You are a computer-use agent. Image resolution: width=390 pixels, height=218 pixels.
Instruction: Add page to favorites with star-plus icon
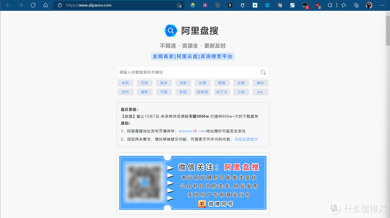(x=179, y=5)
